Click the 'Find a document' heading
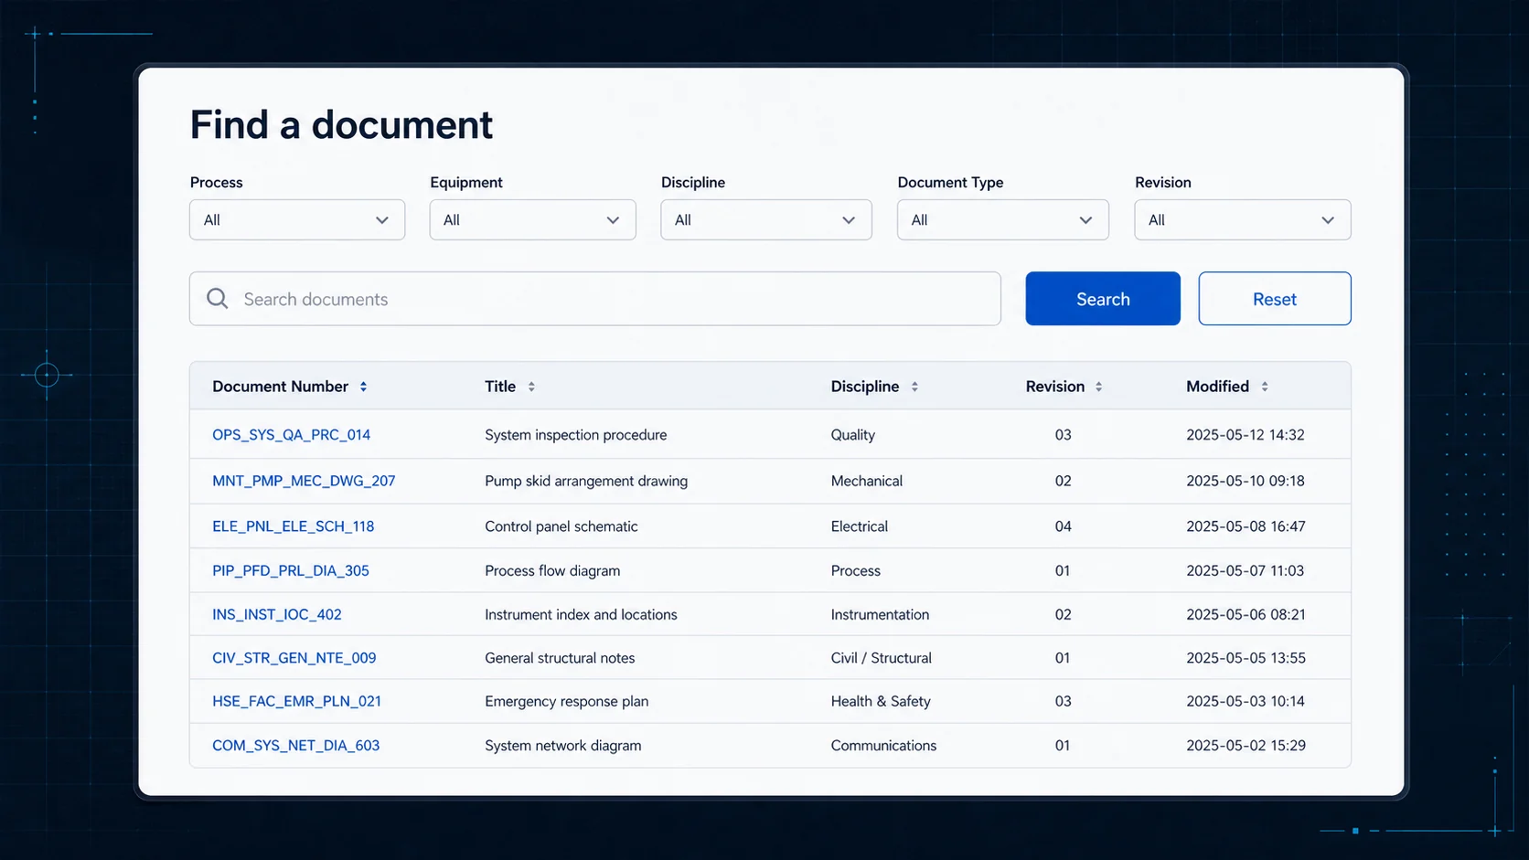Viewport: 1529px width, 860px height. pyautogui.click(x=341, y=125)
